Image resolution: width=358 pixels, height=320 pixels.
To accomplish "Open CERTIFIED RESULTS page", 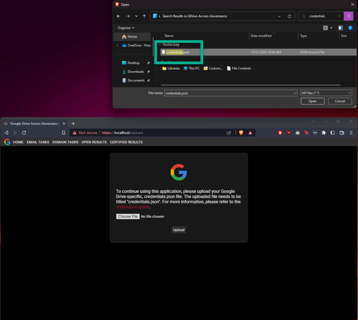I will click(126, 142).
